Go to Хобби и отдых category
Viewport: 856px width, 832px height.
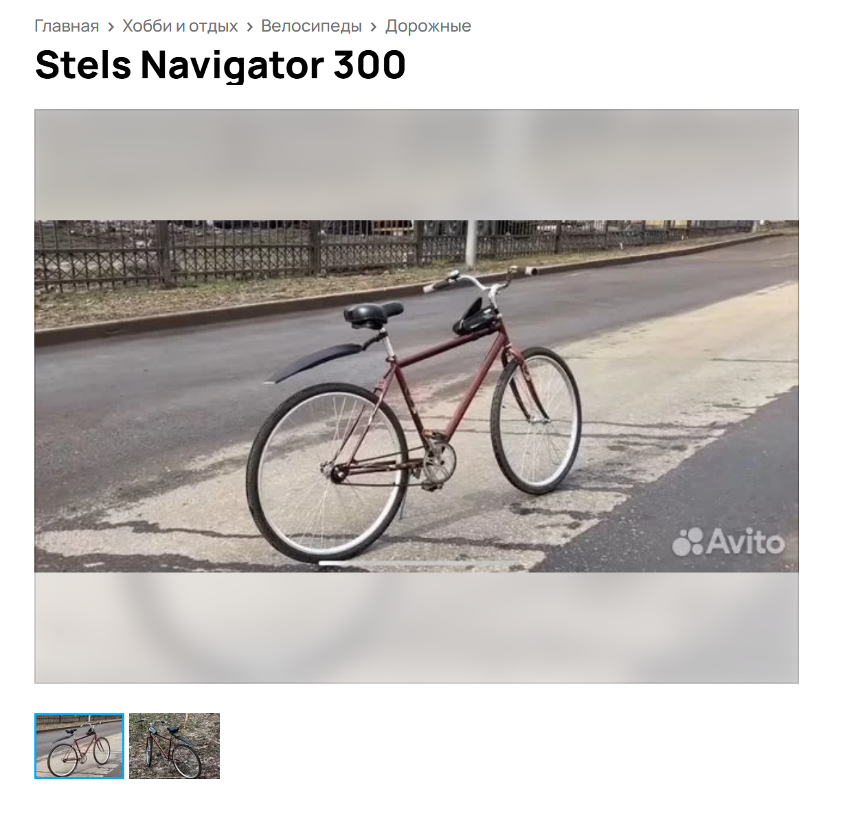point(180,26)
